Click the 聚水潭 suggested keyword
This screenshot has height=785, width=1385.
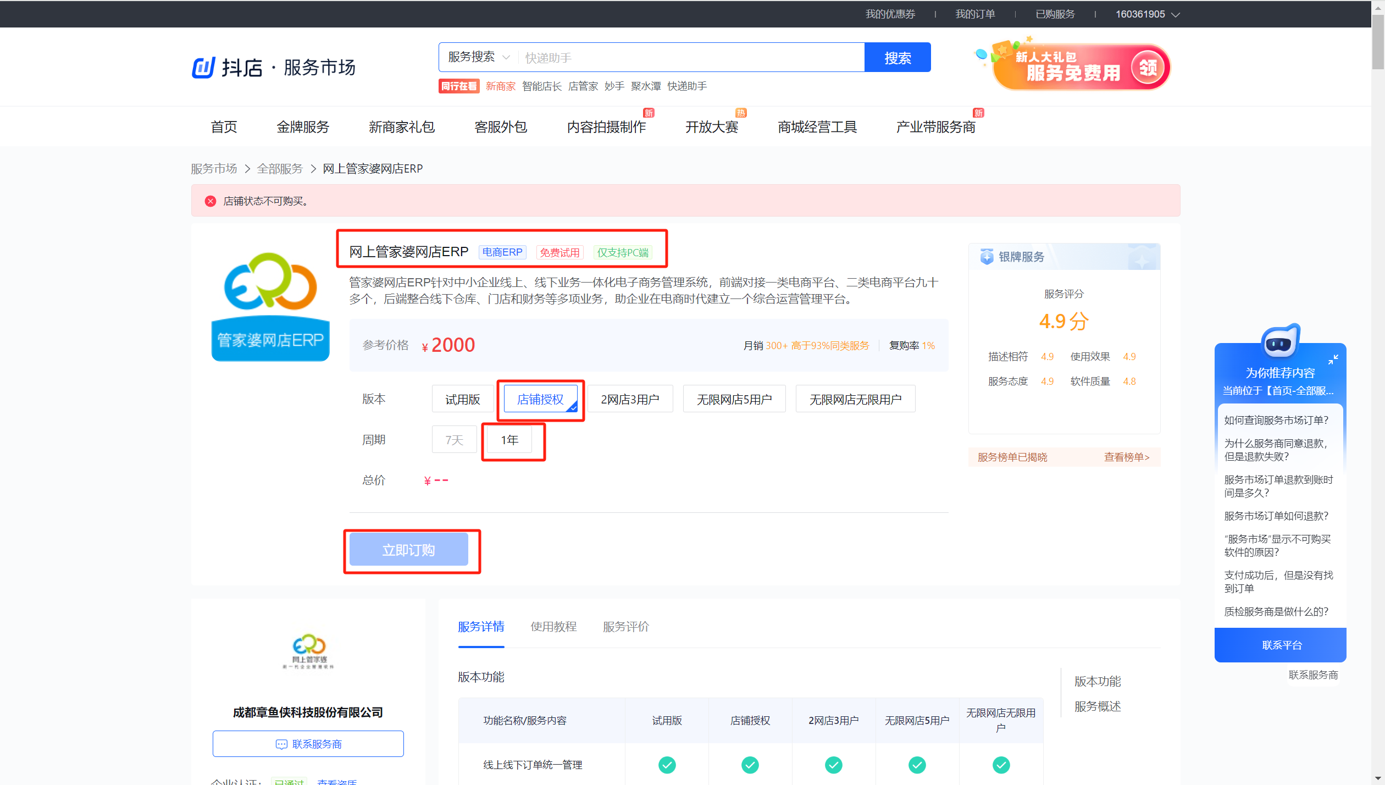(x=646, y=86)
